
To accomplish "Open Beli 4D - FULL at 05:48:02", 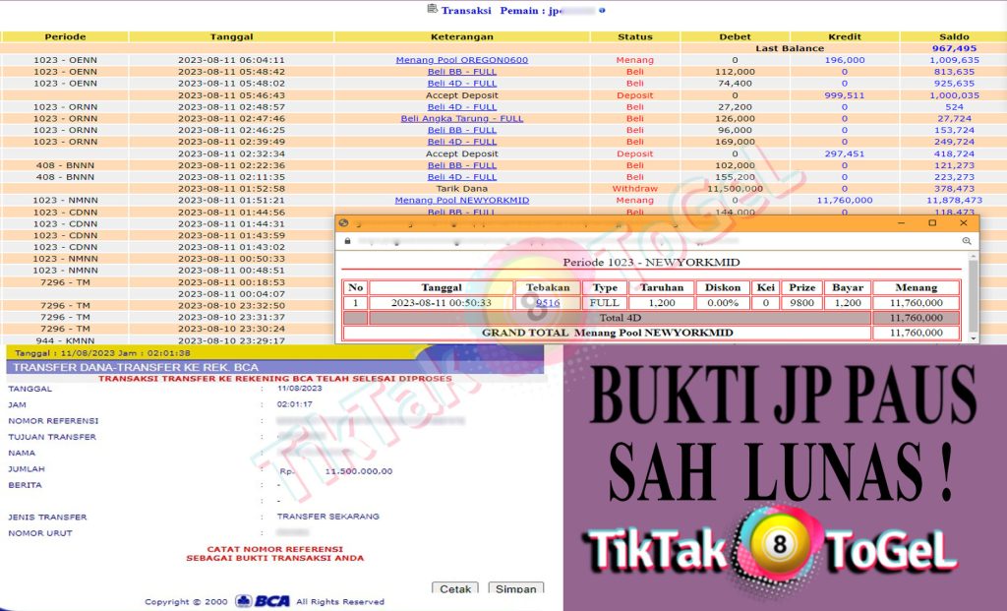I will tap(462, 83).
